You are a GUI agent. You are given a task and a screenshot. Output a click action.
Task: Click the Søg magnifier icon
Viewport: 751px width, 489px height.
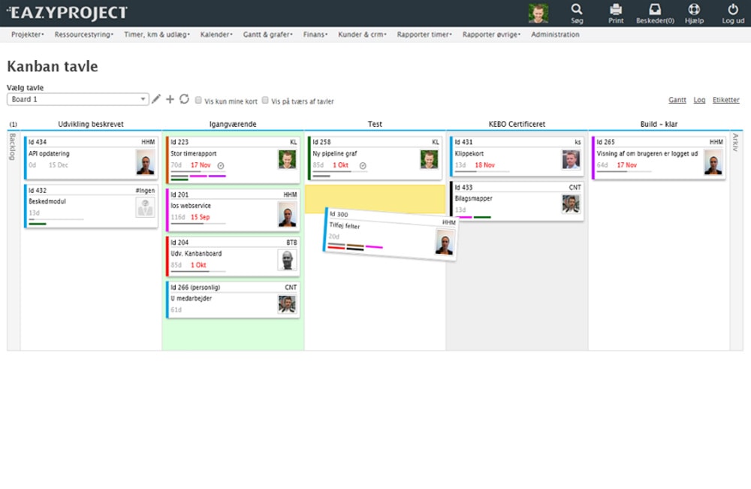pos(577,10)
